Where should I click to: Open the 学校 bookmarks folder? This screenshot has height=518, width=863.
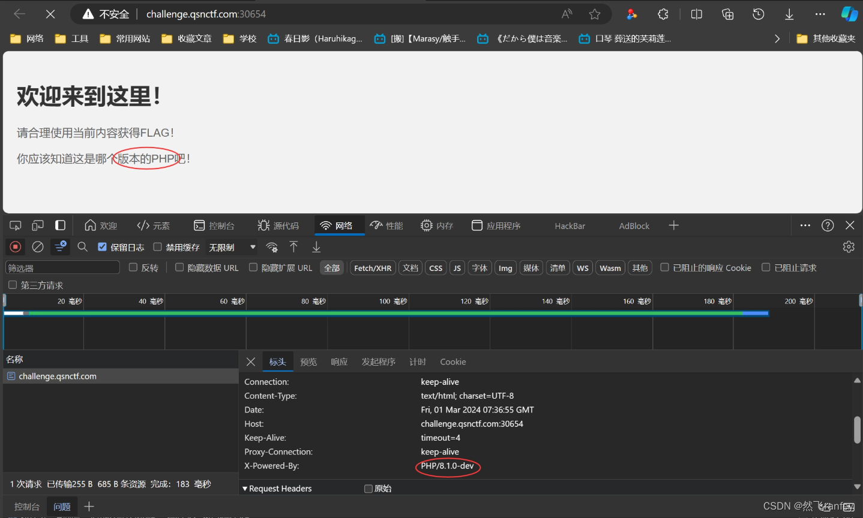[239, 38]
